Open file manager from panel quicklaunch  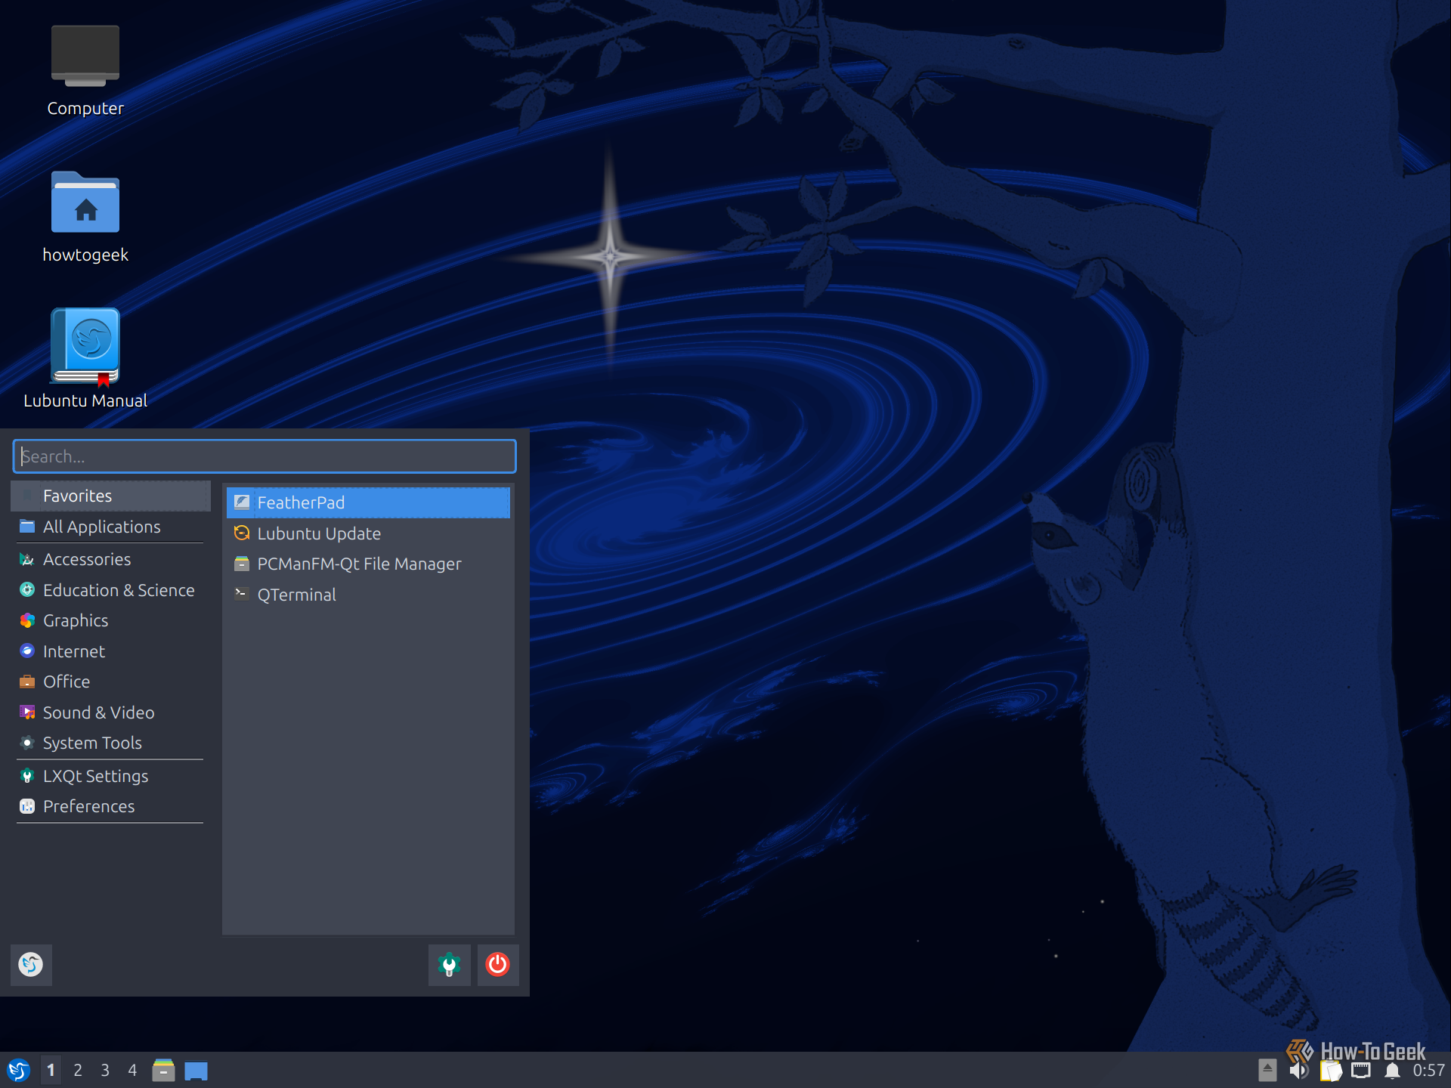click(x=163, y=1070)
